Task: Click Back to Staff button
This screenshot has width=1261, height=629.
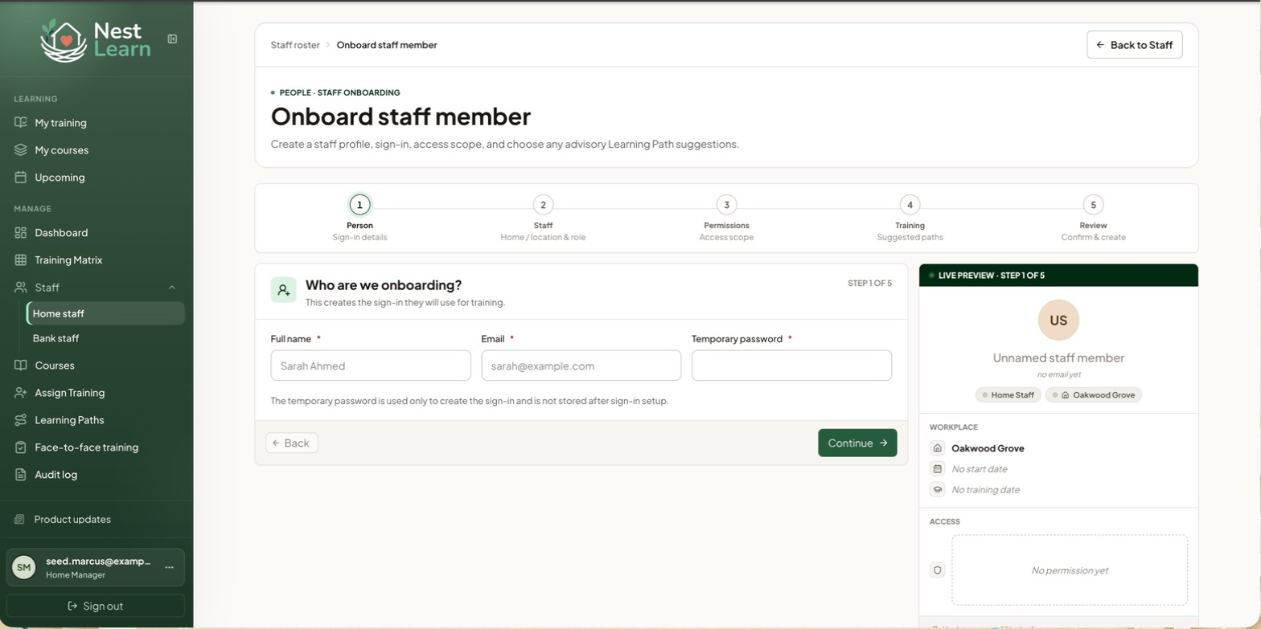Action: pos(1134,45)
